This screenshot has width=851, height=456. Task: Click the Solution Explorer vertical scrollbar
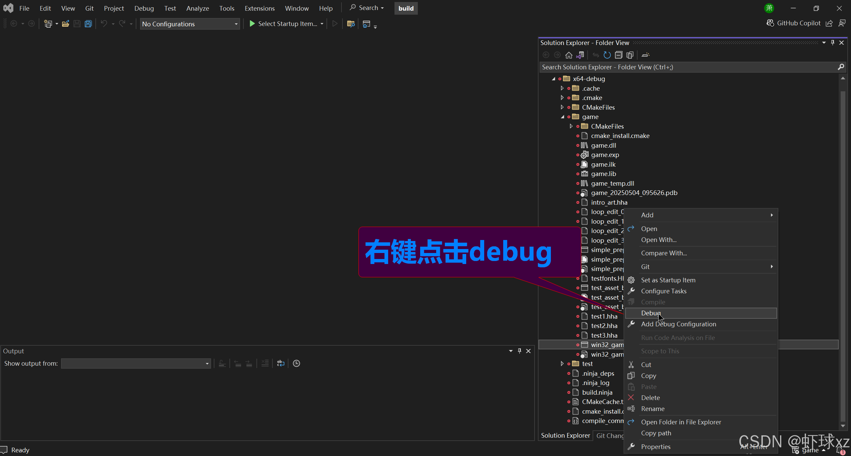843,253
